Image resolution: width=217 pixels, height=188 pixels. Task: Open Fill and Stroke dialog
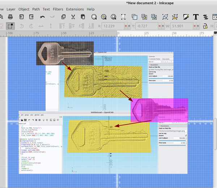click(186, 17)
